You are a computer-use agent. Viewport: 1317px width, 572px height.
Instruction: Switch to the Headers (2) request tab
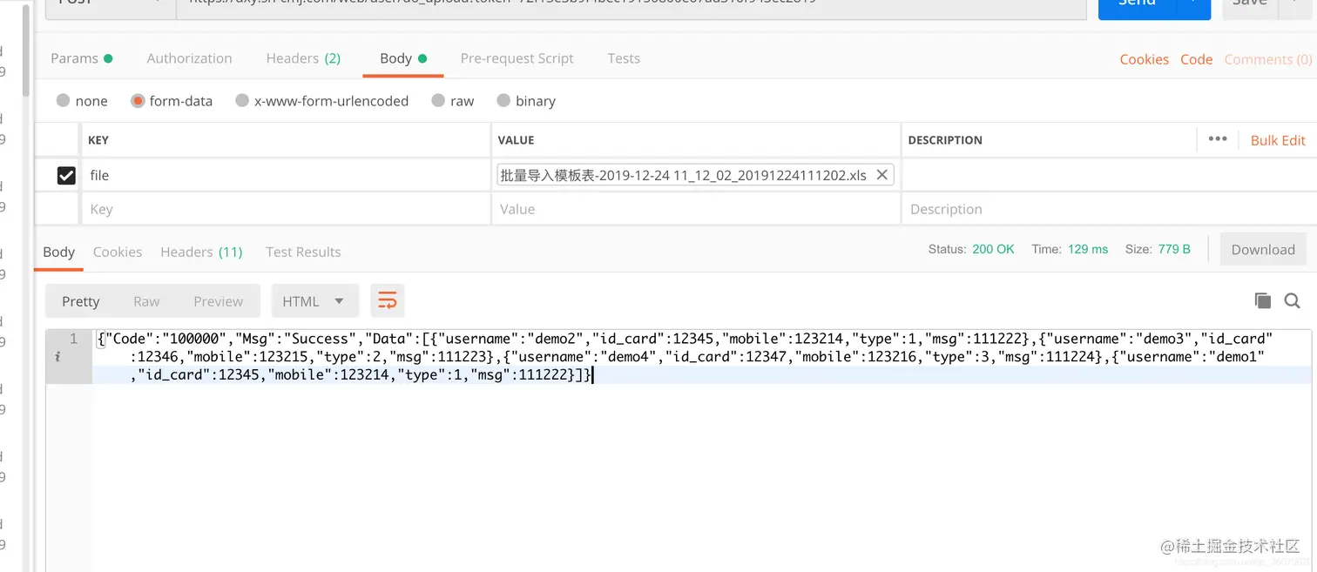(x=303, y=58)
